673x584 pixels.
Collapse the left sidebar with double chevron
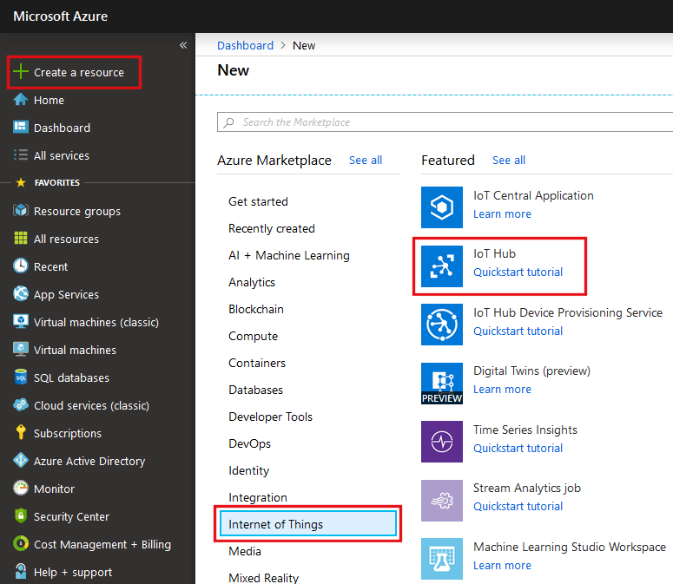point(183,45)
